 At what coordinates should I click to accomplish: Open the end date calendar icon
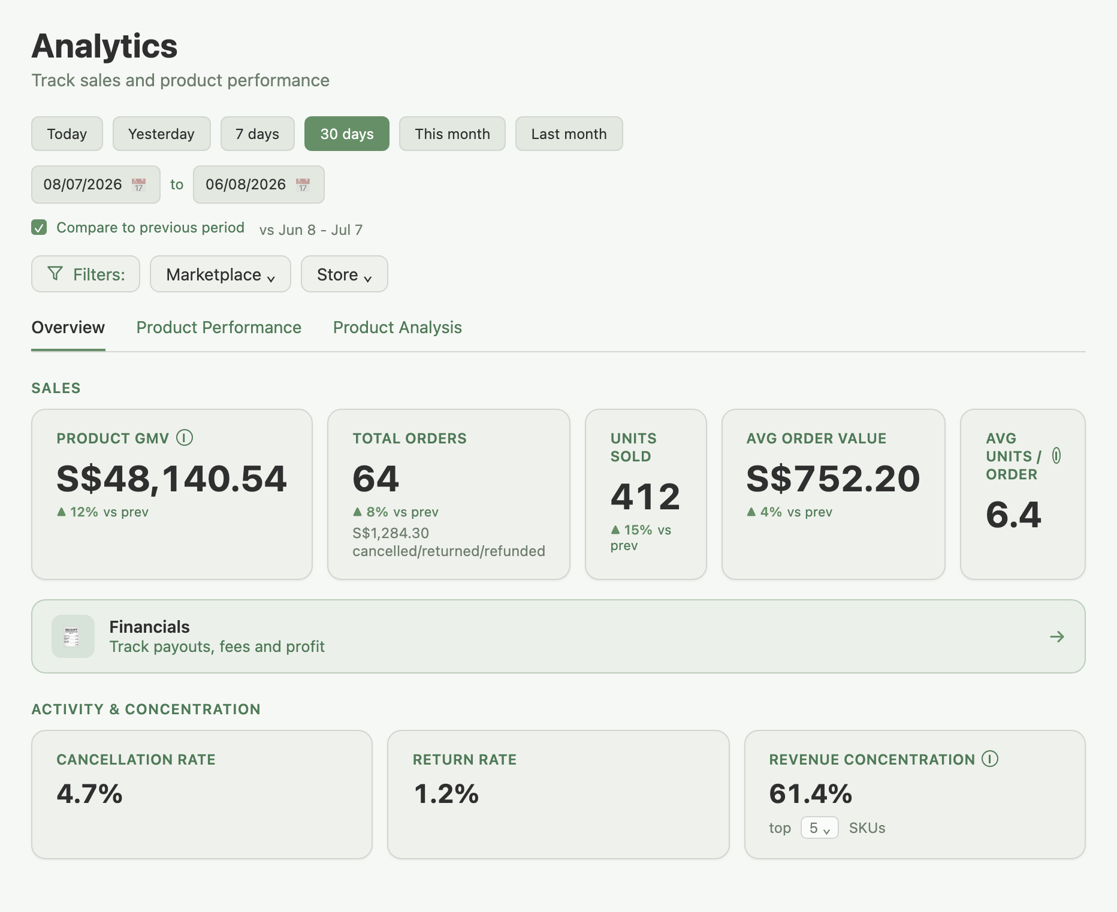coord(303,185)
